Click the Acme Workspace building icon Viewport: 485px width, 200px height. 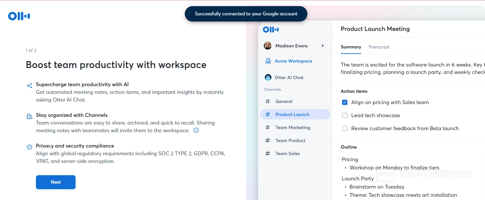268,61
